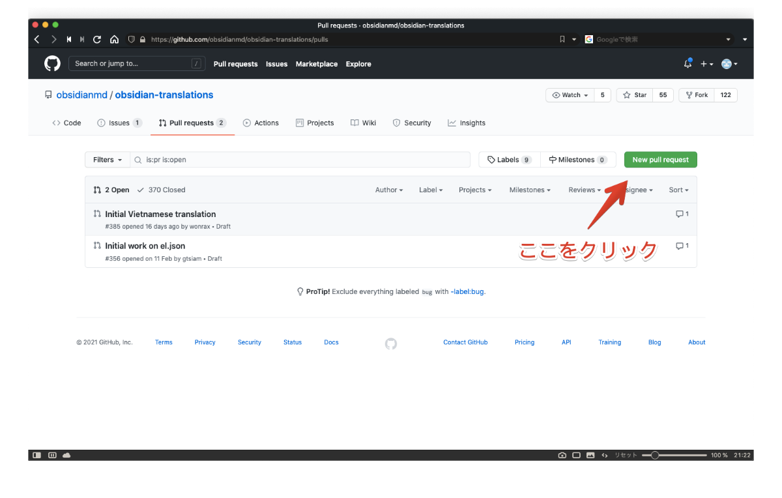Expand the Filters dropdown

(108, 160)
